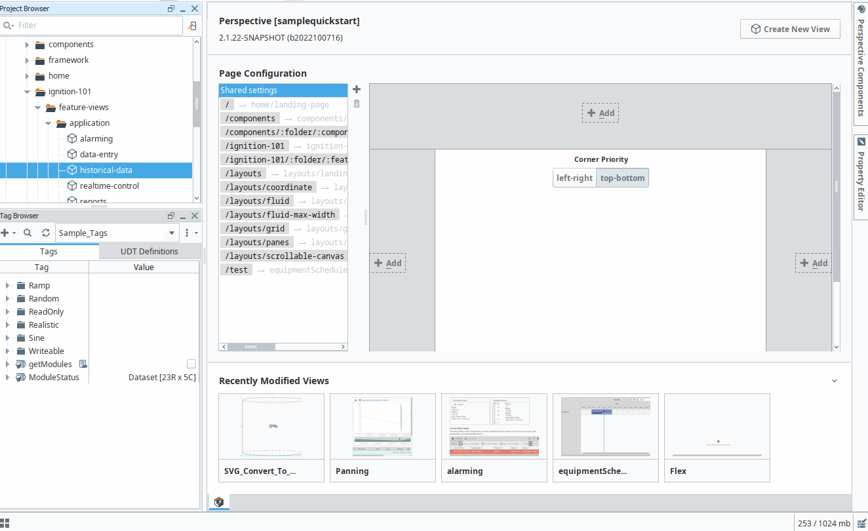Select the left-right corner priority option

574,177
